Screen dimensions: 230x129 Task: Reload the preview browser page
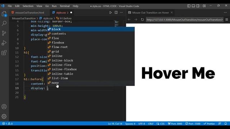tap(142, 19)
